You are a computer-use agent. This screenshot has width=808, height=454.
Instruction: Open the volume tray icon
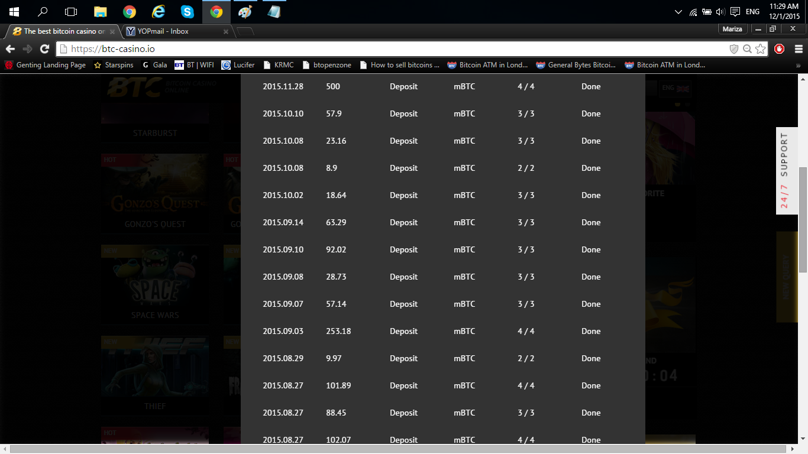pyautogui.click(x=720, y=12)
